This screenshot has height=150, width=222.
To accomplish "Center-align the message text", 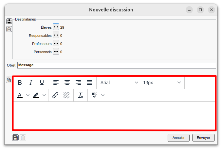I will 67,82.
